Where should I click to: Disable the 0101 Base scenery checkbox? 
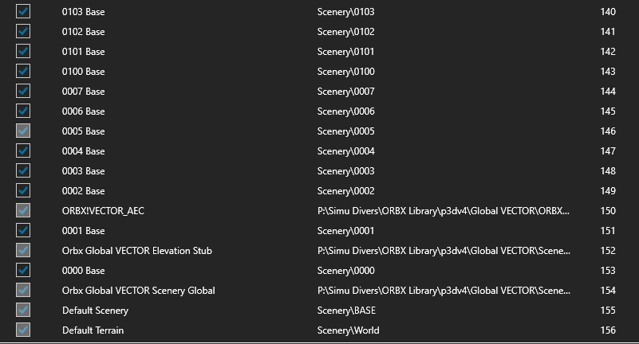click(x=23, y=51)
